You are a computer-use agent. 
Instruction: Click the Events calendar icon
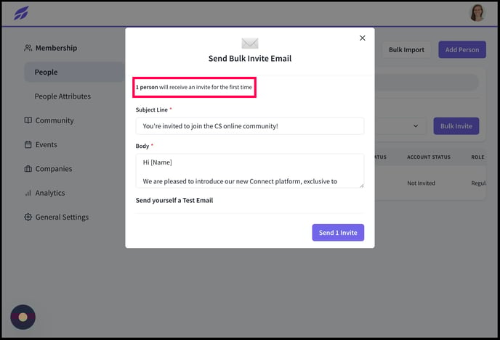(28, 145)
